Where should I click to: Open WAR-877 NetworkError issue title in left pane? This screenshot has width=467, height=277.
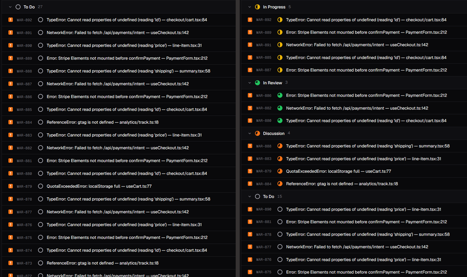pyautogui.click(x=118, y=212)
